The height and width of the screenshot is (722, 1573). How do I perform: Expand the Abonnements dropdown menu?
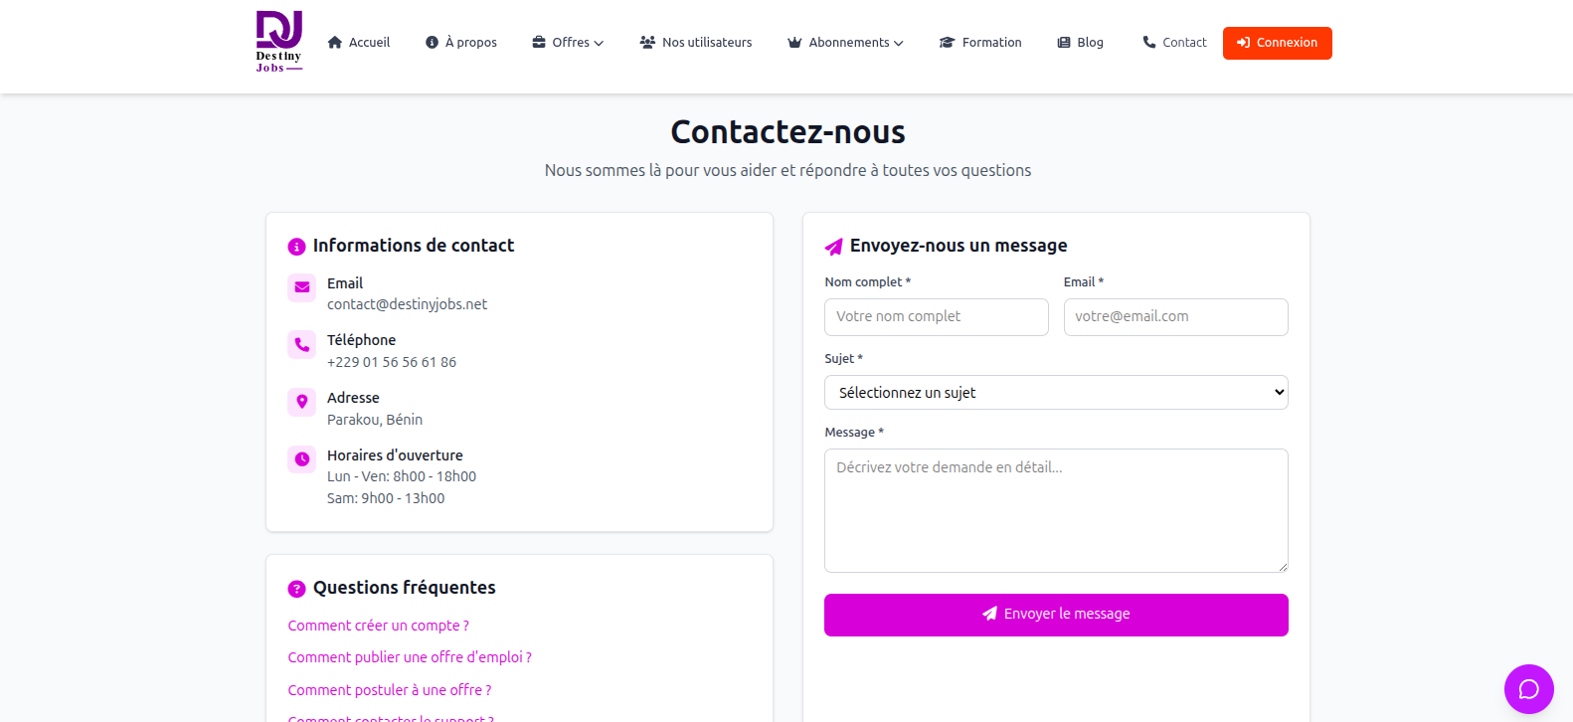point(845,43)
